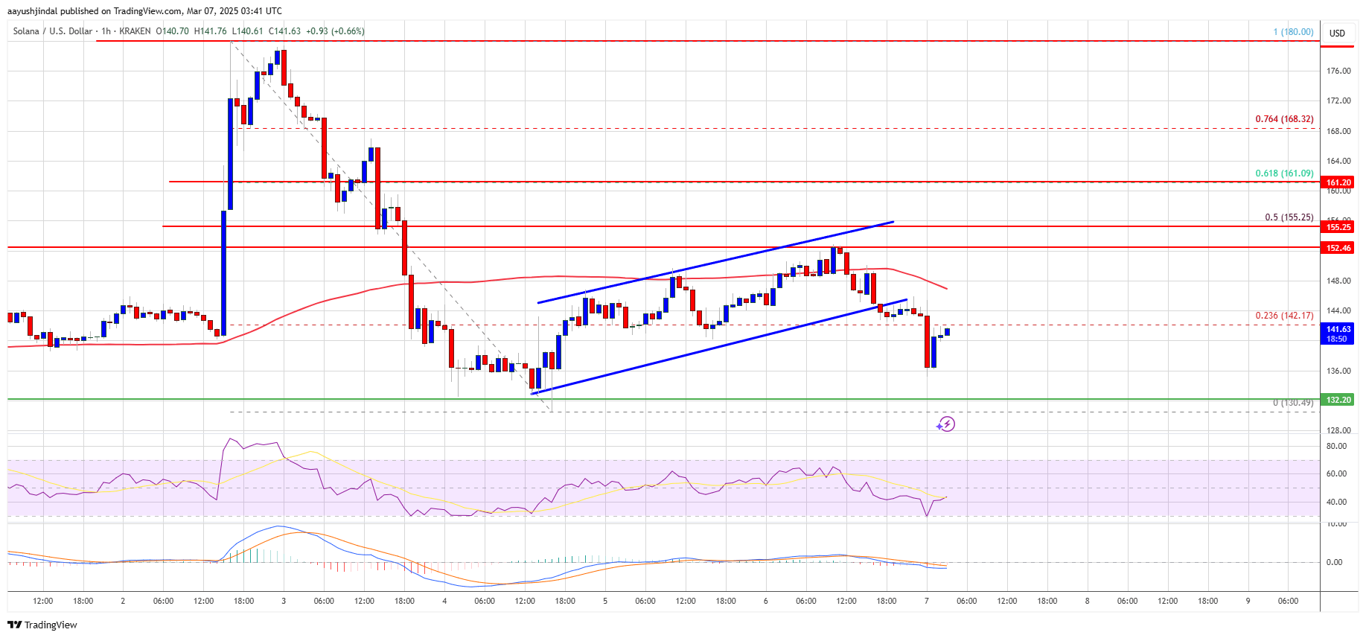This screenshot has height=638, width=1366.
Task: Click the 1 (180.00) Fibonacci top label
Action: click(x=1293, y=32)
